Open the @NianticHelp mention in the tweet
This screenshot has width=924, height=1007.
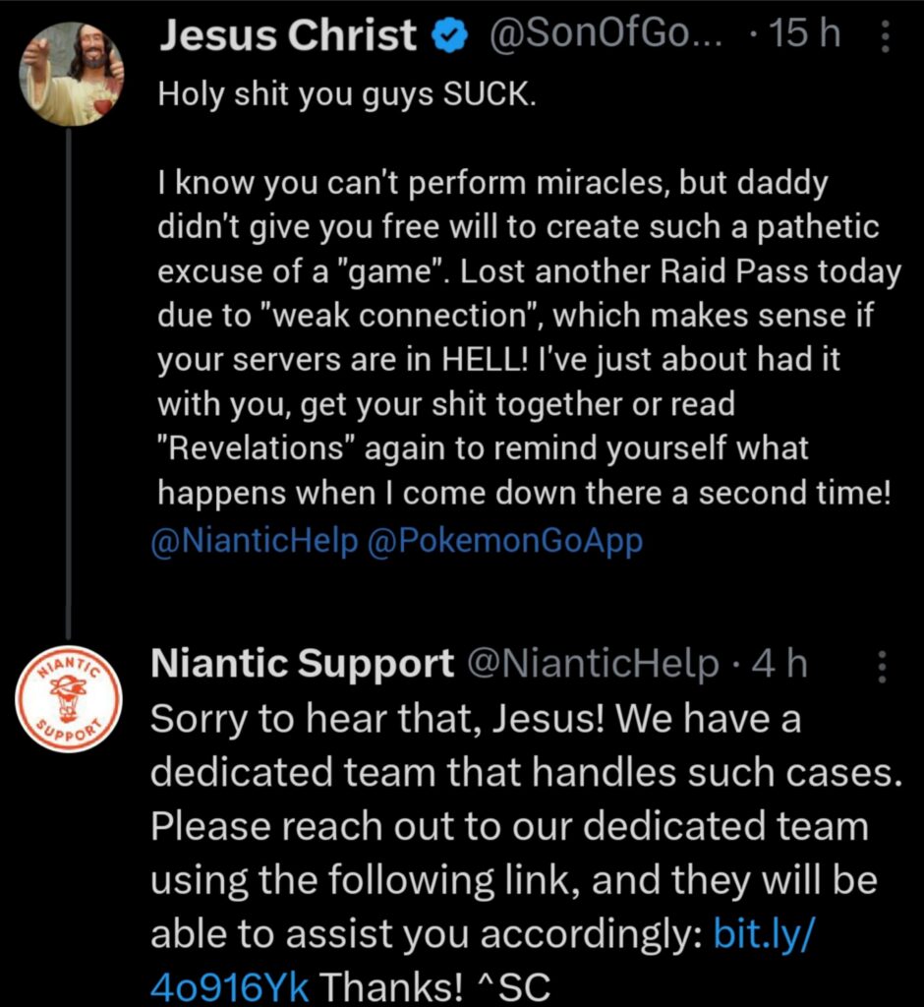251,539
